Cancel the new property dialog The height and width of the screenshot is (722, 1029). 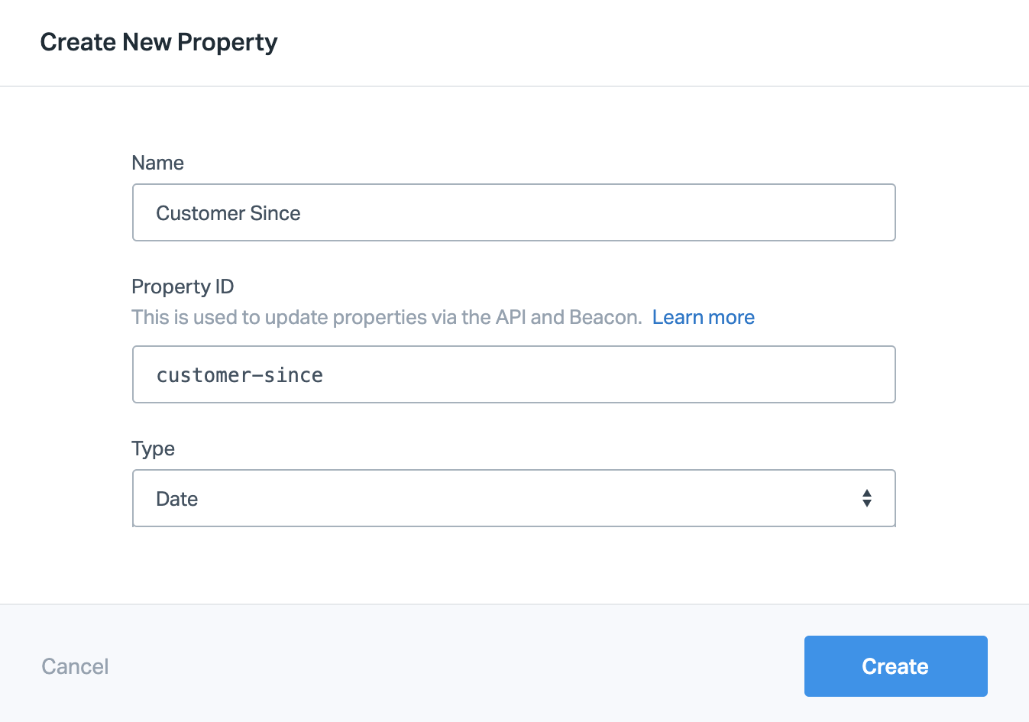pos(75,666)
